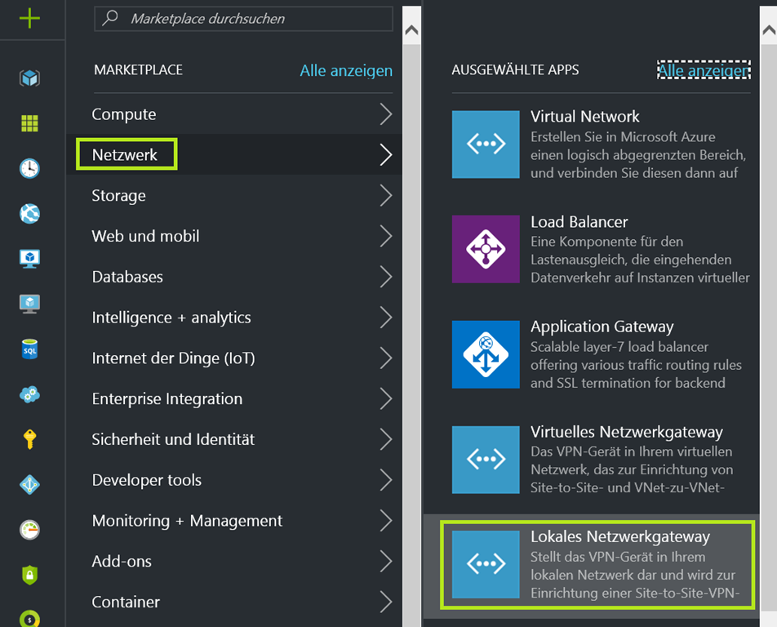Screen dimensions: 777x627
Task: Expand the Compute category chevron
Action: (386, 114)
